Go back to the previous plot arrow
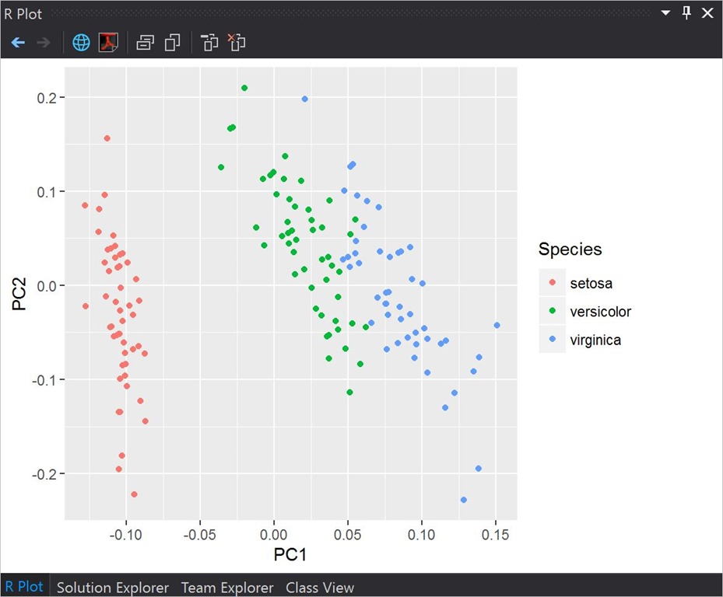This screenshot has width=723, height=597. click(18, 42)
